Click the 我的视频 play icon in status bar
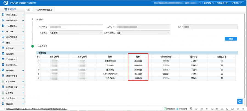 pyautogui.click(x=165, y=109)
